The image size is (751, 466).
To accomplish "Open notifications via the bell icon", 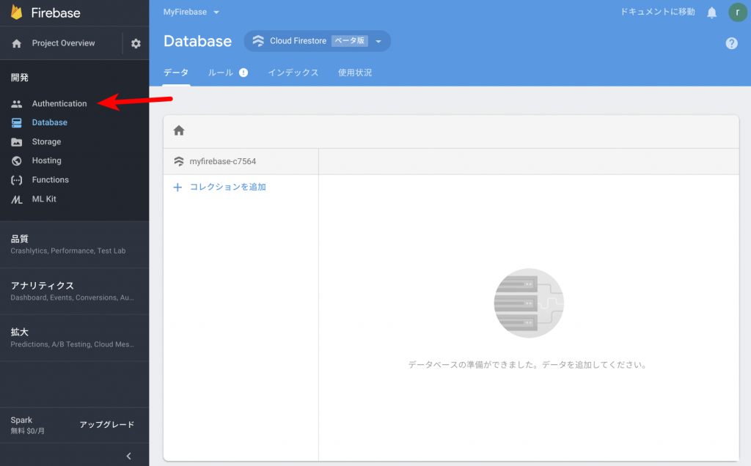I will (x=711, y=12).
